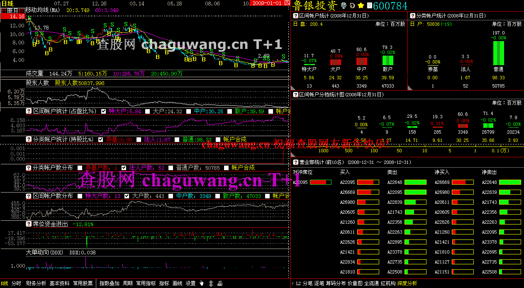The width and height of the screenshot is (524, 288).
Task: Click the padlock icon in bottom toolbar
Action: (220, 283)
